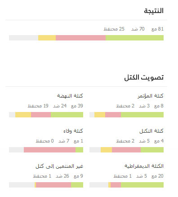The image size is (178, 197).
Task: Click the green segment of overall result bar
Action: (x=134, y=38)
